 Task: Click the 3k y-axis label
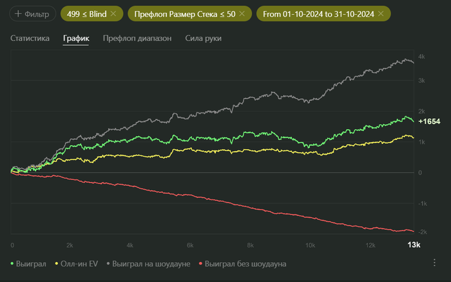pyautogui.click(x=421, y=80)
